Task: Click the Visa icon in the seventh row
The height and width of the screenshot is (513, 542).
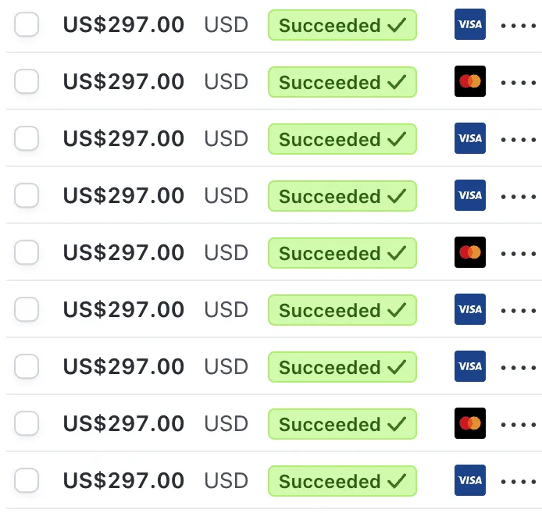Action: pyautogui.click(x=469, y=366)
